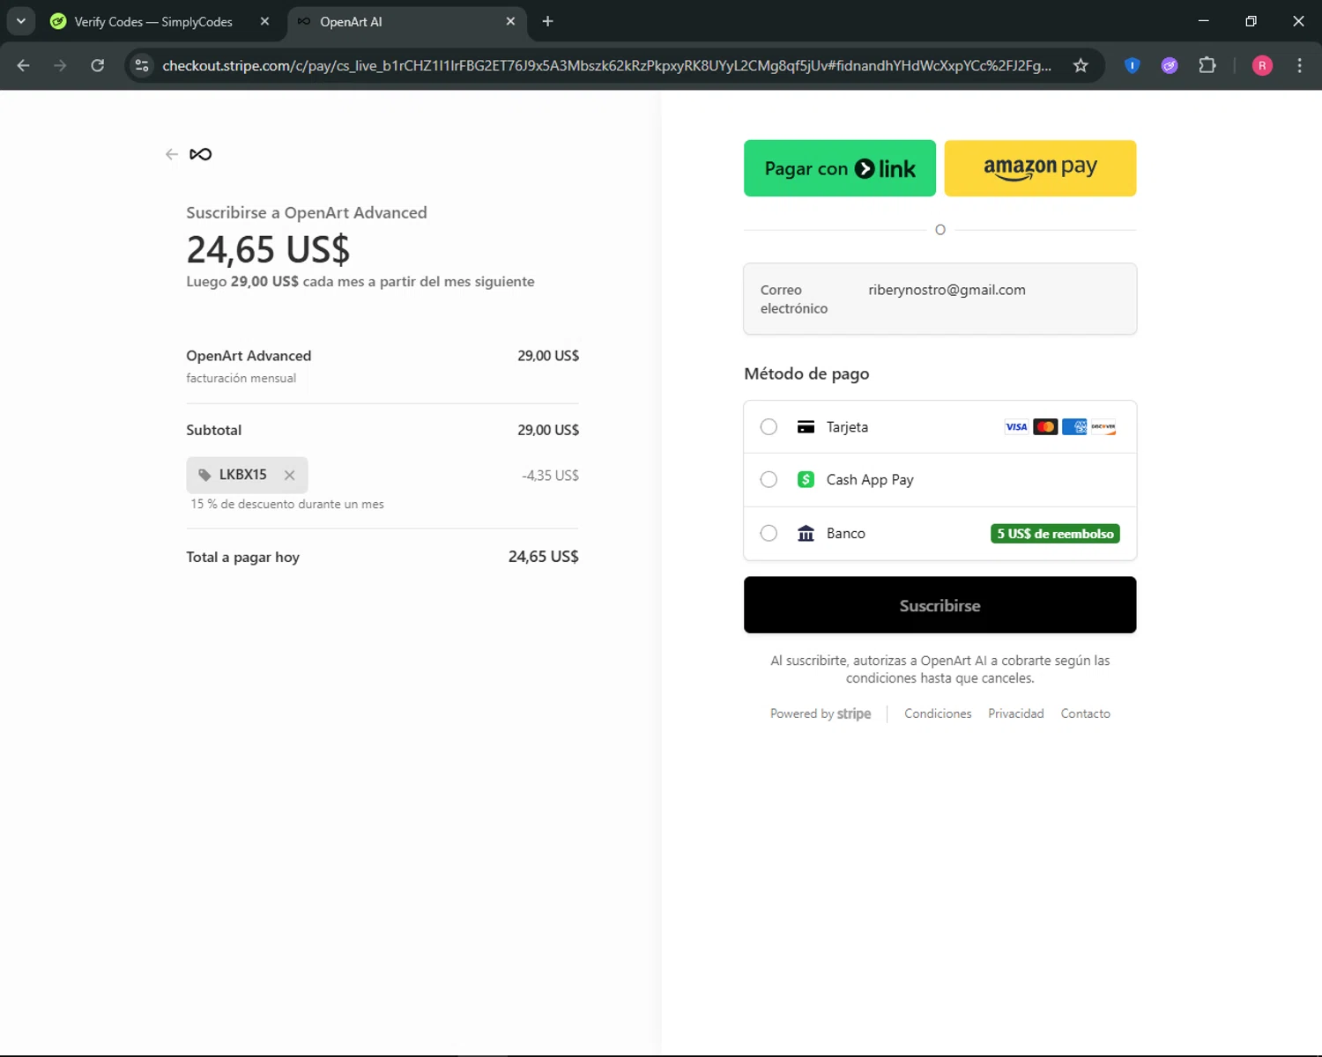Open the purple SimplyCodes extension icon
Viewport: 1322px width, 1057px height.
[1170, 65]
